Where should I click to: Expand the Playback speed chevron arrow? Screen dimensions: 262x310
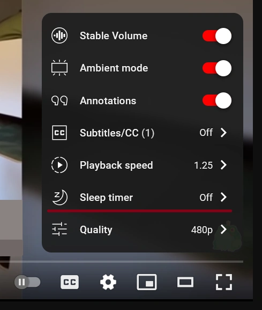click(223, 165)
